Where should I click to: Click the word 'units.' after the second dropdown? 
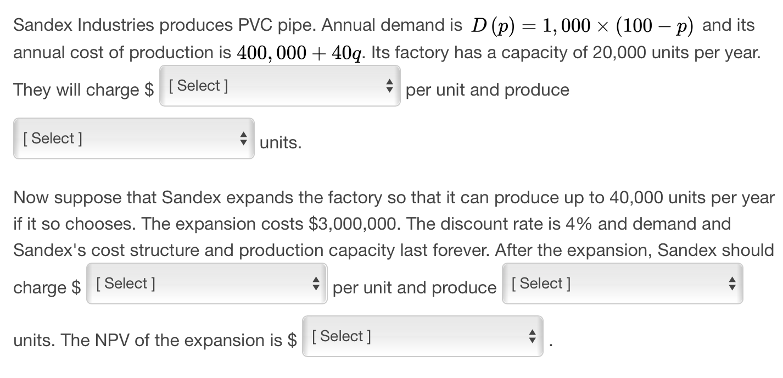pos(280,142)
